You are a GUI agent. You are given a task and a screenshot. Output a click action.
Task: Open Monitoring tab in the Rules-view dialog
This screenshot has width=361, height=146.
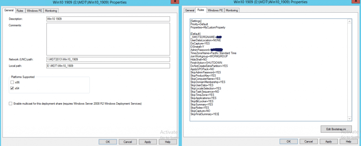pos(232,10)
